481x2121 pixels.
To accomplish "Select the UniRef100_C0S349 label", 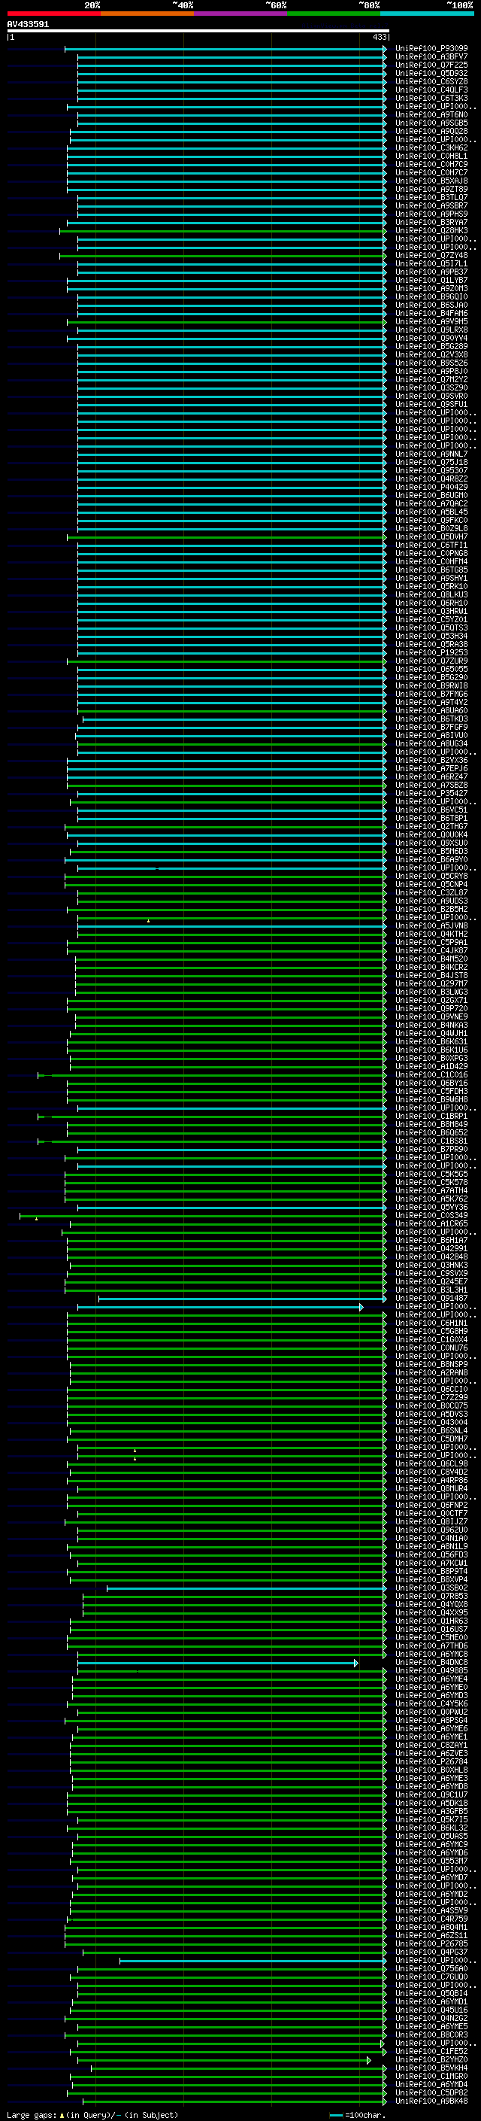I will pos(431,1216).
